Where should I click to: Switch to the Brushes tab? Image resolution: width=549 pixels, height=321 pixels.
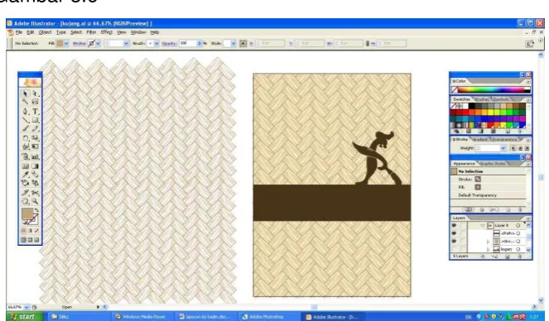[482, 99]
